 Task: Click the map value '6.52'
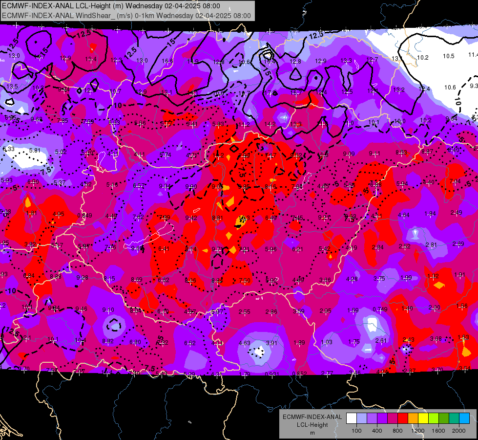(190, 343)
